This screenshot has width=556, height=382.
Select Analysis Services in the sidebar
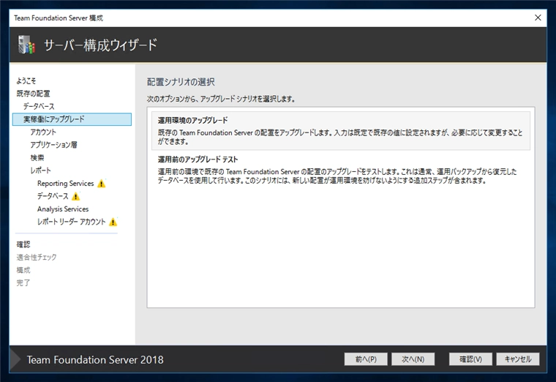click(x=63, y=209)
